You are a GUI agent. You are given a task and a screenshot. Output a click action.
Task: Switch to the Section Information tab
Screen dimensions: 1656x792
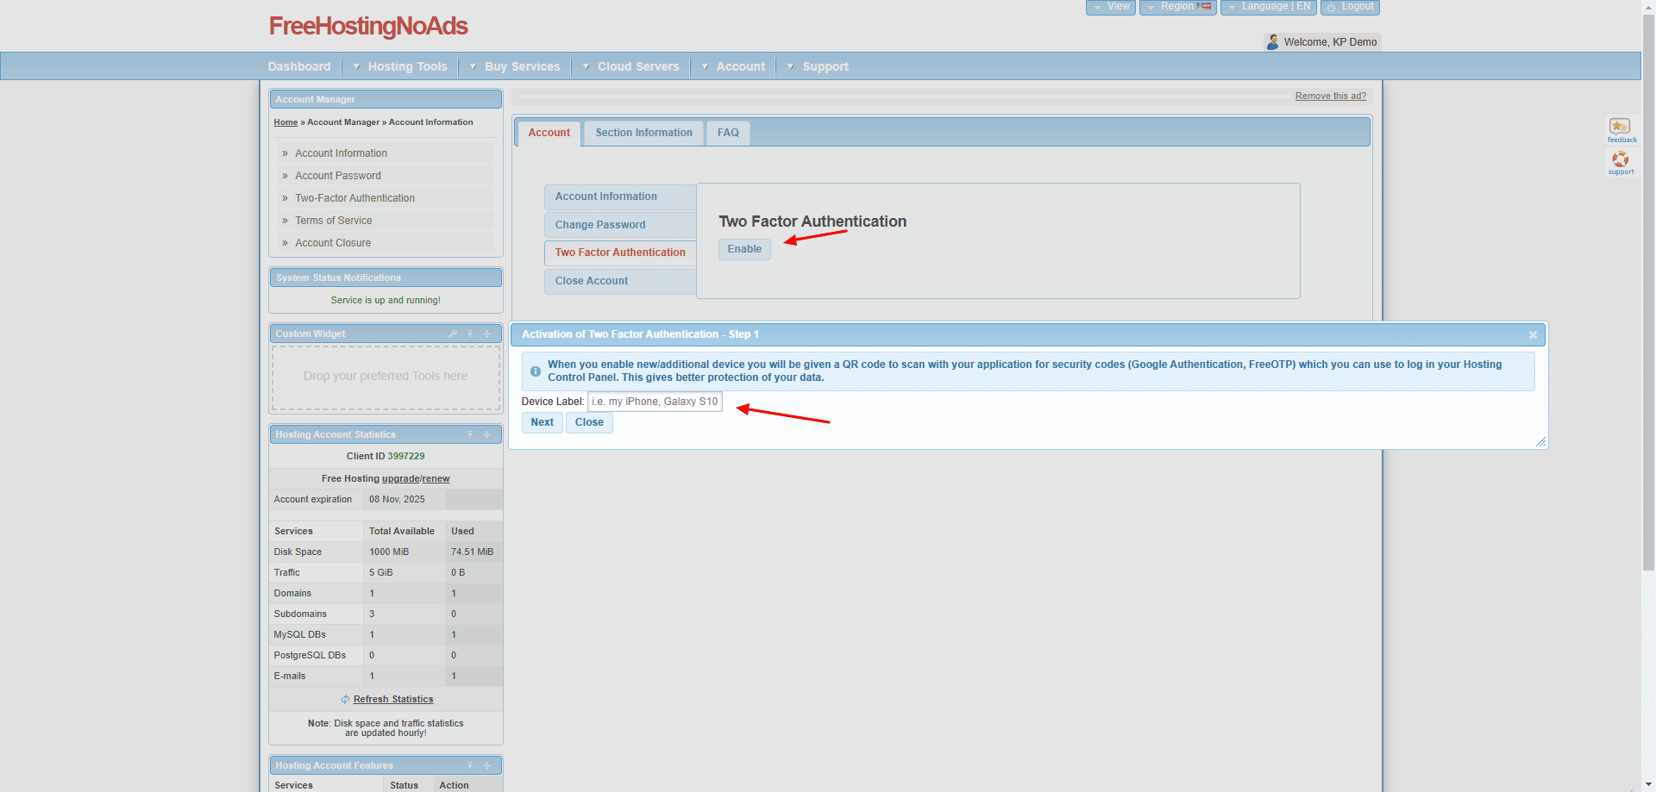[643, 133]
